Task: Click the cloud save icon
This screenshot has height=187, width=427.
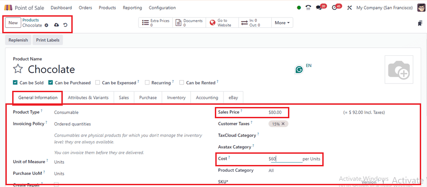Action: [56, 26]
